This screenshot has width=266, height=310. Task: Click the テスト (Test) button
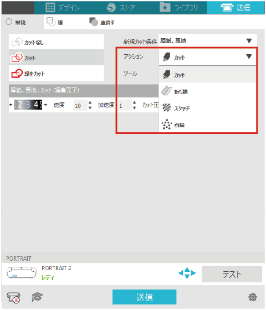(232, 274)
